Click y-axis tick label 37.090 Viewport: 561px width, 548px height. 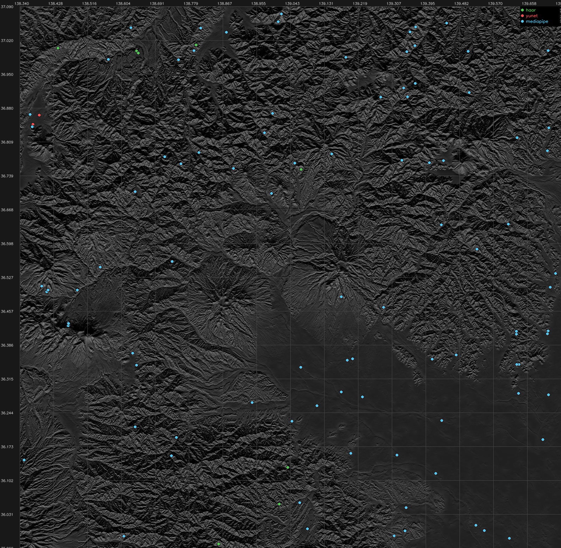click(7, 7)
